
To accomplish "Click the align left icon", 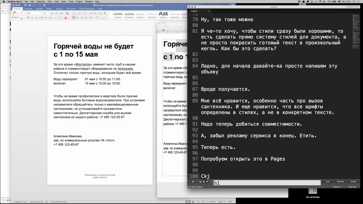I will click(x=74, y=17).
